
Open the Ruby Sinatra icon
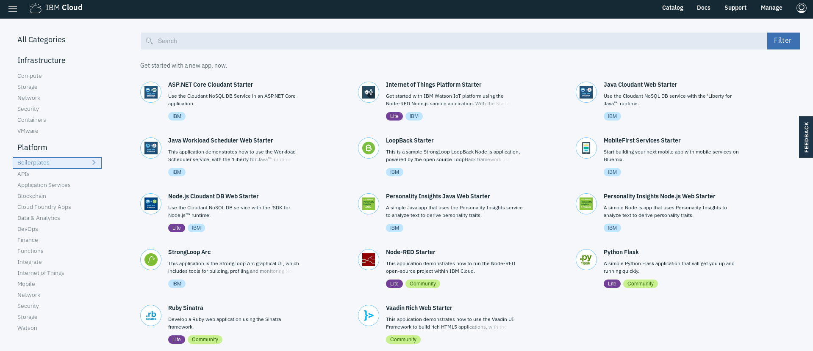tap(151, 315)
